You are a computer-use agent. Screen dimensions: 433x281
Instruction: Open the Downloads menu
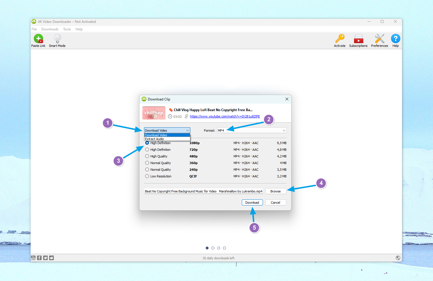click(x=50, y=29)
